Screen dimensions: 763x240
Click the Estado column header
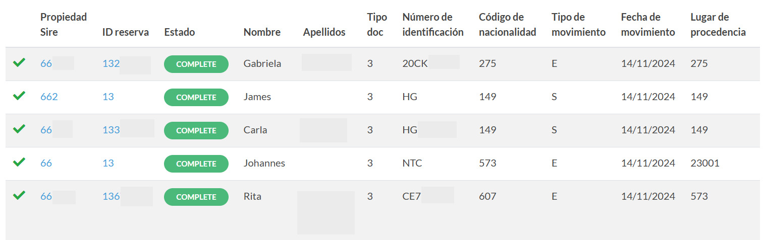(x=179, y=32)
